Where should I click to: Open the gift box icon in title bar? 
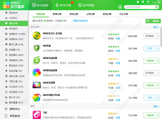[x=138, y=2]
